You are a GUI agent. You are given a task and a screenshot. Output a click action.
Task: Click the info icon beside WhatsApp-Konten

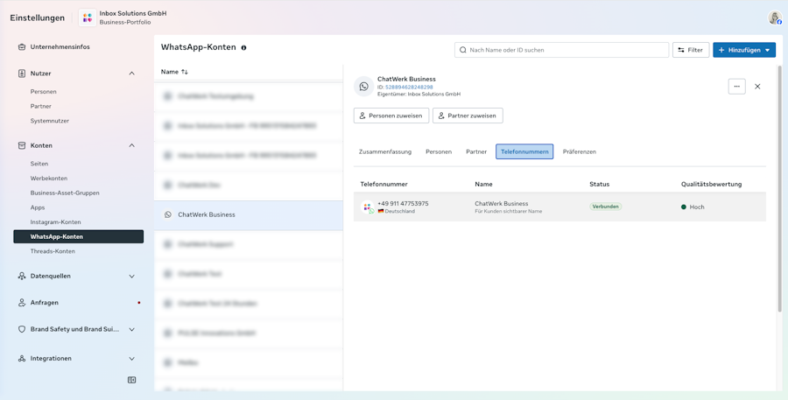click(x=243, y=48)
